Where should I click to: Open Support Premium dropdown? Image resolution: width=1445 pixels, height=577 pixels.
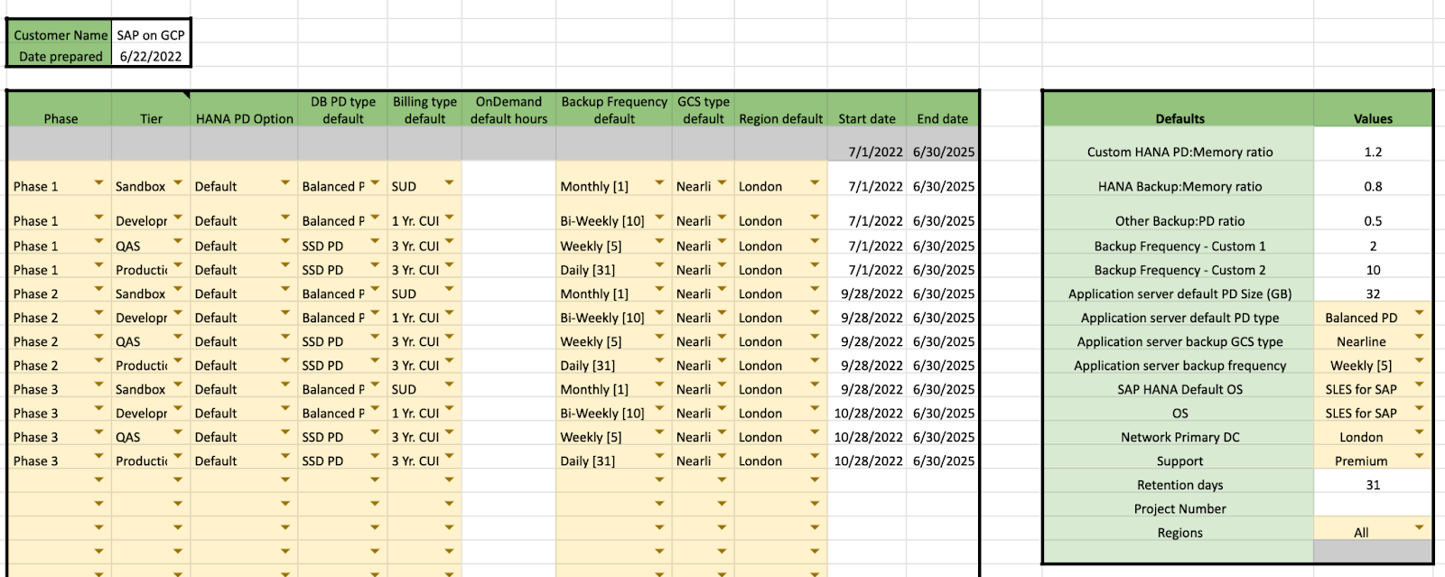pyautogui.click(x=1419, y=457)
